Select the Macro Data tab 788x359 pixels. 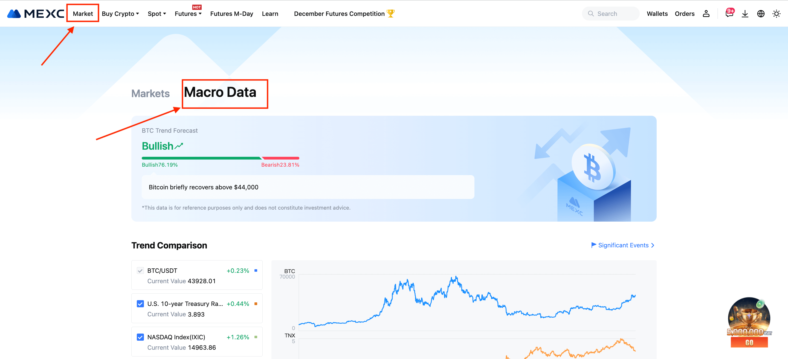220,92
